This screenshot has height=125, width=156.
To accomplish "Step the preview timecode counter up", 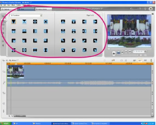I will pyautogui.click(x=145, y=51).
